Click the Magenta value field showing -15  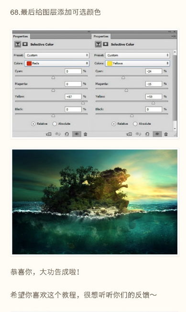tap(153, 84)
